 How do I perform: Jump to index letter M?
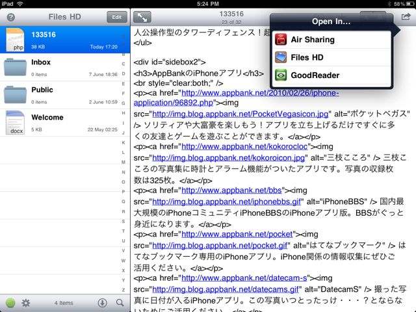click(123, 162)
